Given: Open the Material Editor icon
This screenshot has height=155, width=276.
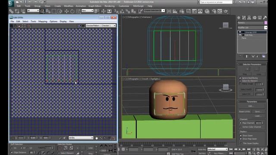Looking at the screenshot, I should coord(207,11).
